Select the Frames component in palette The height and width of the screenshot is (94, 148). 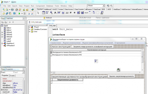pos(44,13)
